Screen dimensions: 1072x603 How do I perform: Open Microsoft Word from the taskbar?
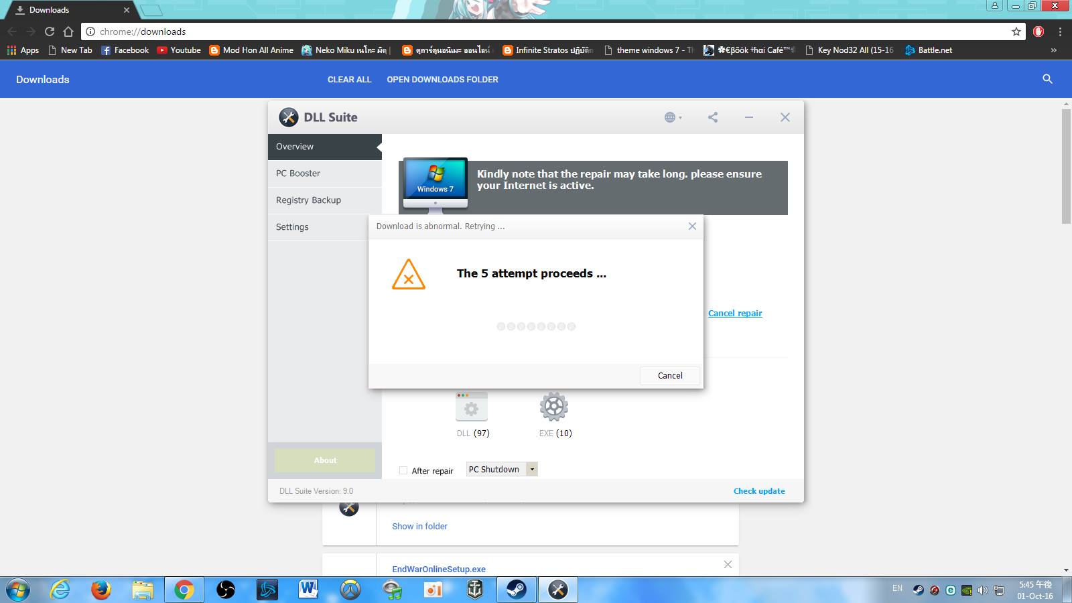click(308, 590)
